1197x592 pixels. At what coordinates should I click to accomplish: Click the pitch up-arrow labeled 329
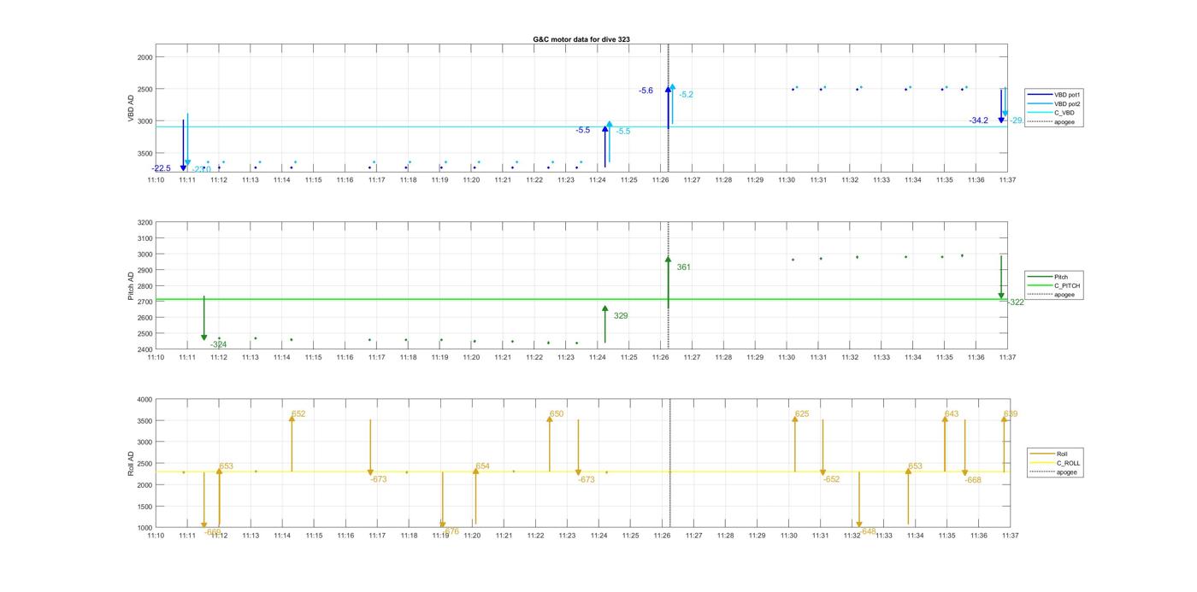pos(605,325)
